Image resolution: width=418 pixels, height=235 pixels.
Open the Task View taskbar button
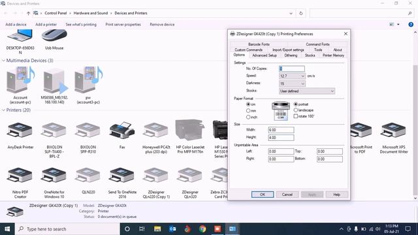coord(142,229)
